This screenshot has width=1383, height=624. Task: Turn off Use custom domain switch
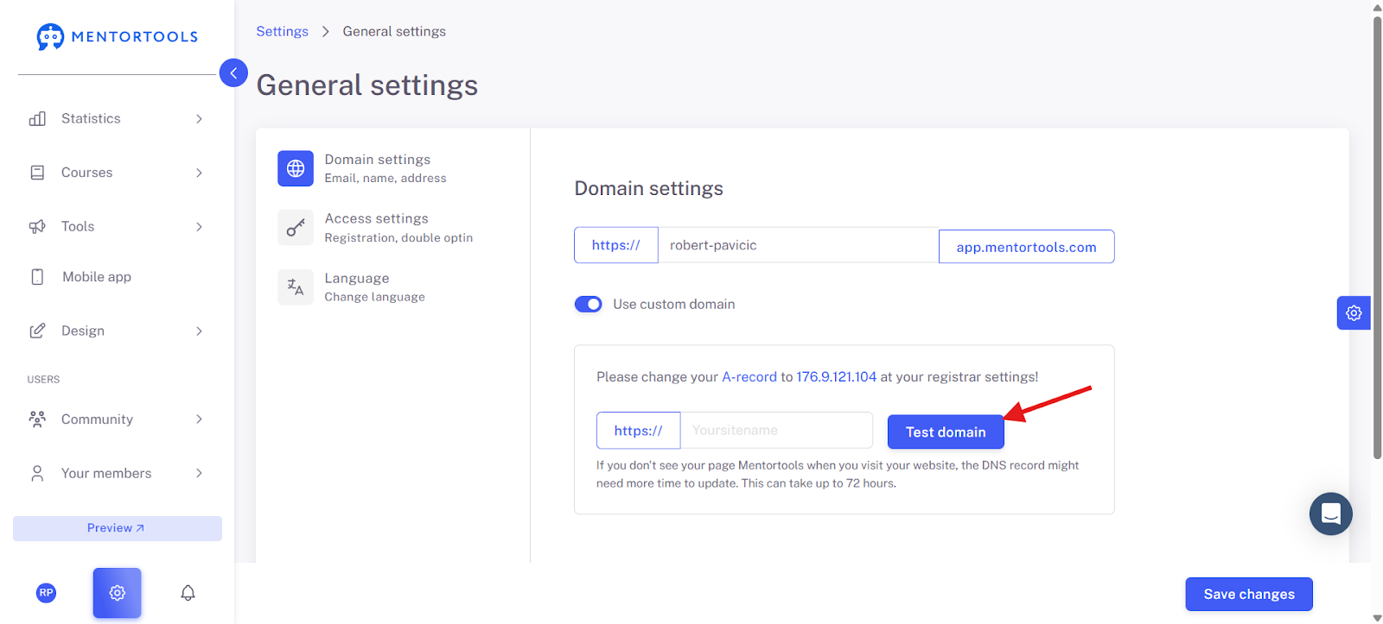[589, 304]
